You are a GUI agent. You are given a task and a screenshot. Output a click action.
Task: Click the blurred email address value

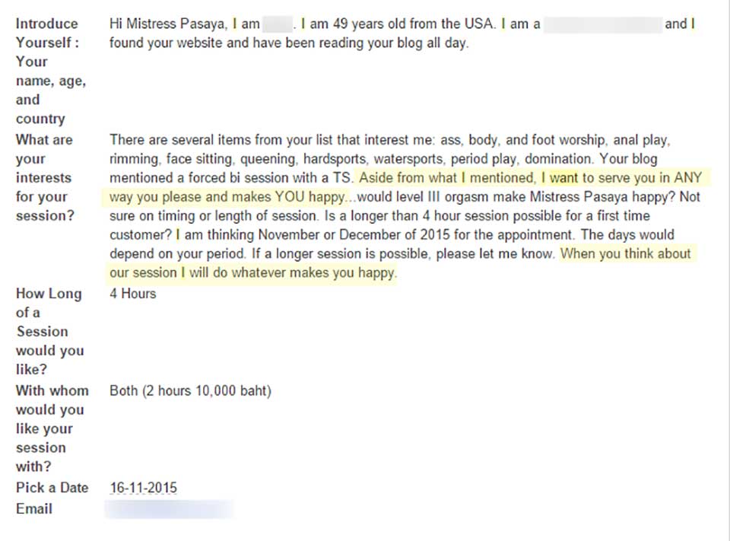[170, 509]
